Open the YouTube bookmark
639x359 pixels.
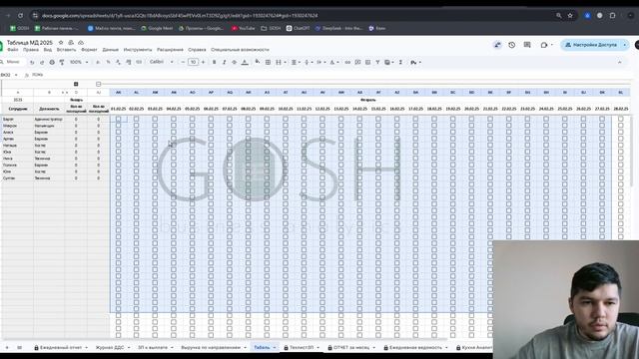click(244, 29)
